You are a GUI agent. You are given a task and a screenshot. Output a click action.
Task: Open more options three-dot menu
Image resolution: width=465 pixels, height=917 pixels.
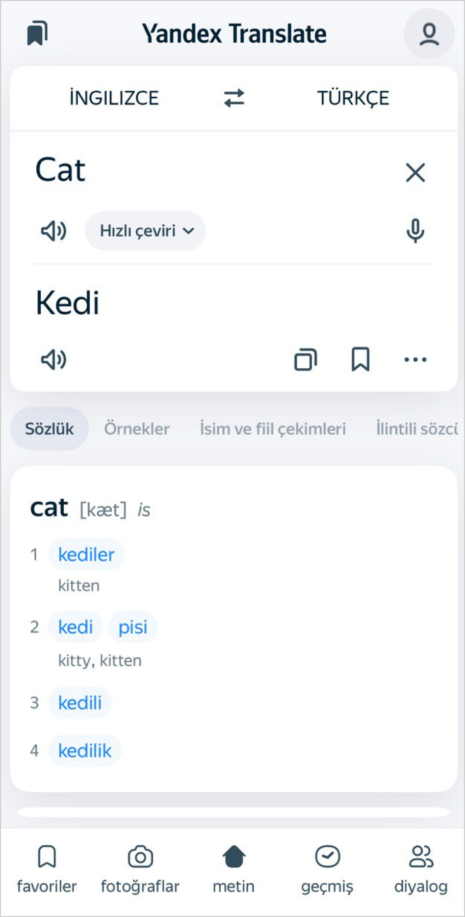[415, 359]
